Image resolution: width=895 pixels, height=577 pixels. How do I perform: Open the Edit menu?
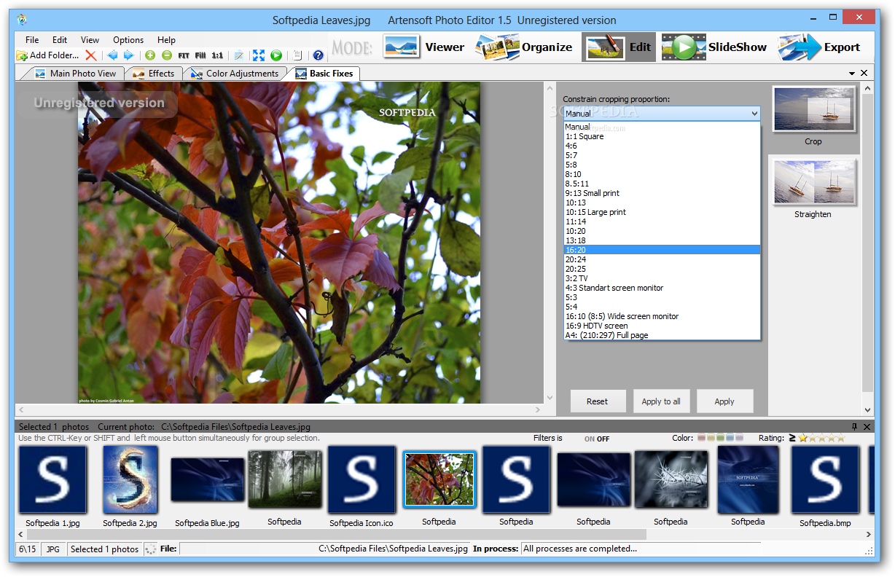(60, 40)
